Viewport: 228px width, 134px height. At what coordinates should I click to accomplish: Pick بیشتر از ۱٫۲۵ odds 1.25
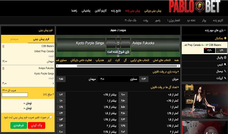[61, 107]
